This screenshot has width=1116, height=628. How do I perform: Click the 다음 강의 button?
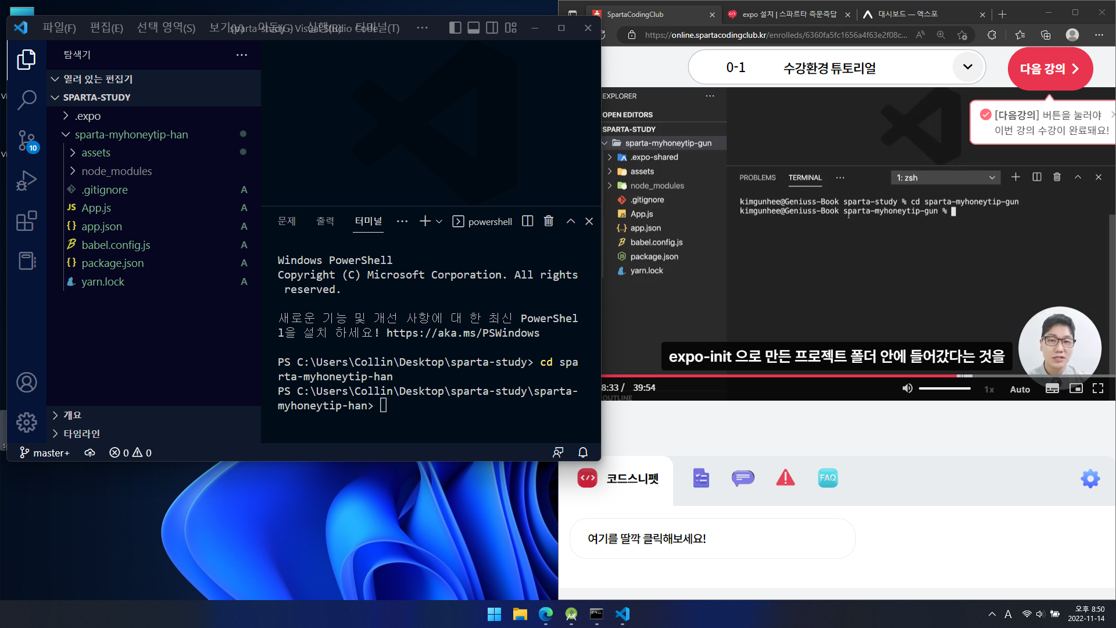[x=1050, y=69]
